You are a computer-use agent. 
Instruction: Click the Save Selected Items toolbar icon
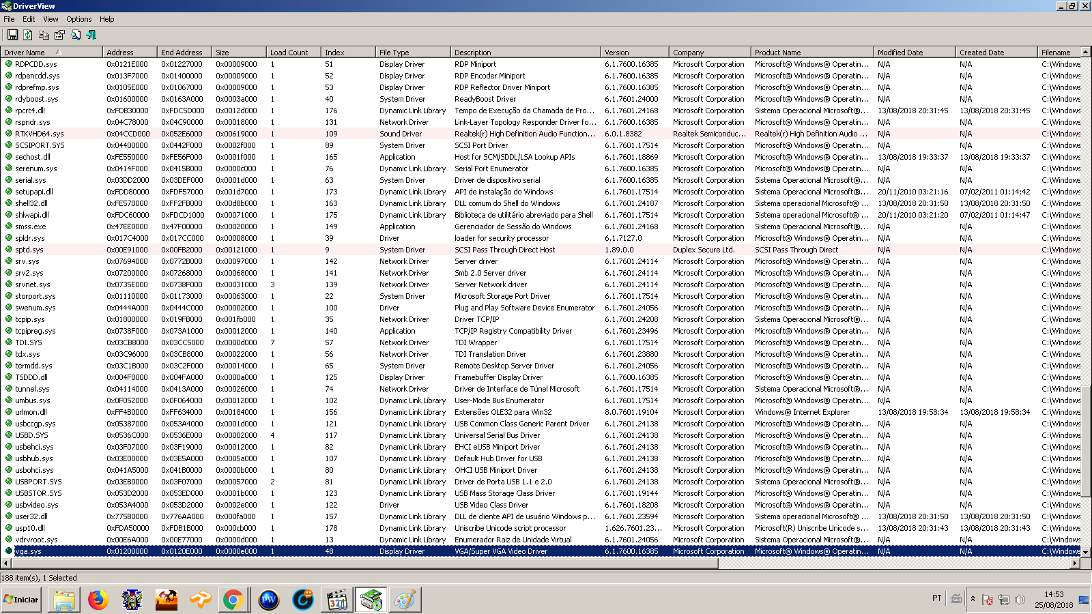click(12, 35)
